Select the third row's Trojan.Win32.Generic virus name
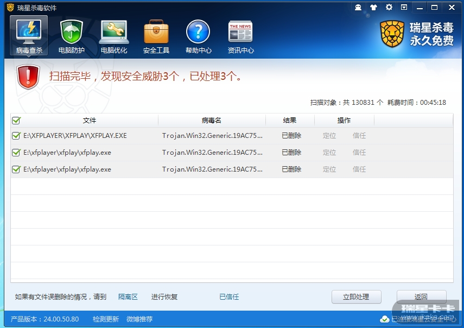This screenshot has height=328, width=464. click(x=212, y=169)
